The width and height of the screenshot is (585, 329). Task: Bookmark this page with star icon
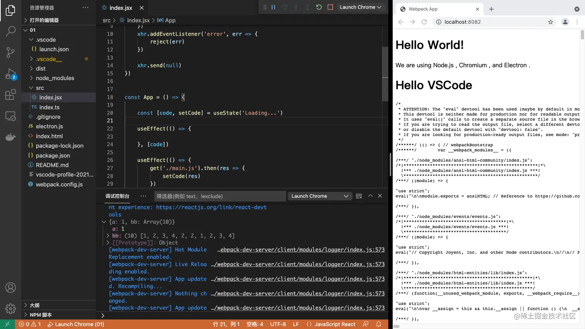551,22
